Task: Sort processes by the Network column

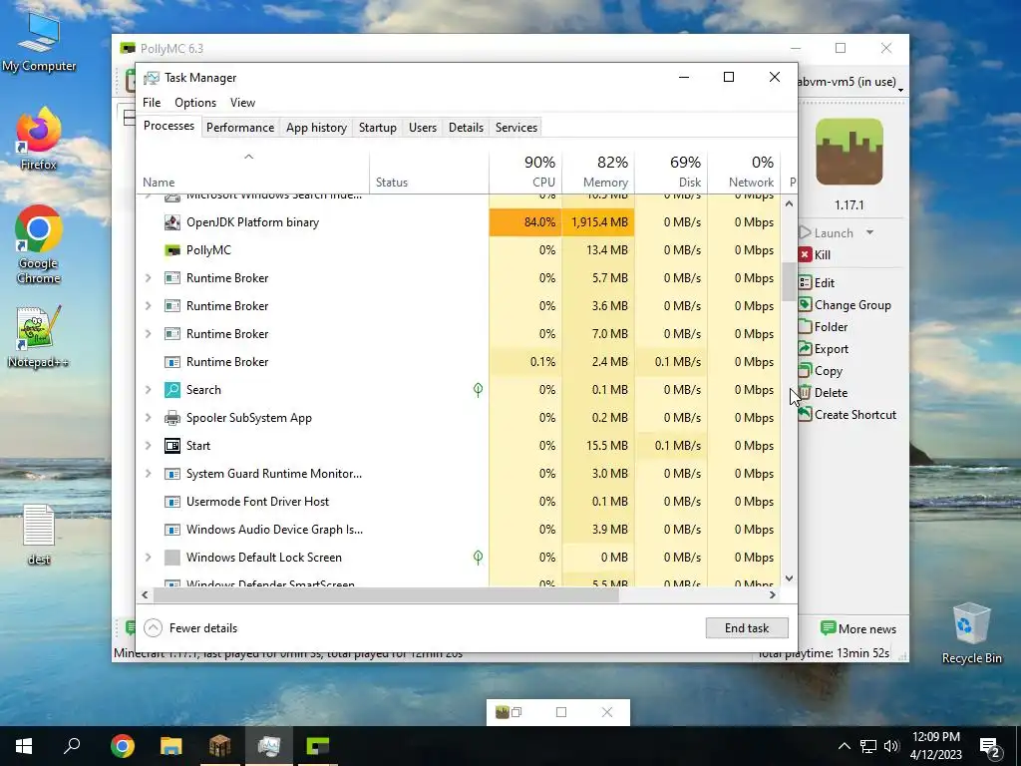Action: (744, 172)
